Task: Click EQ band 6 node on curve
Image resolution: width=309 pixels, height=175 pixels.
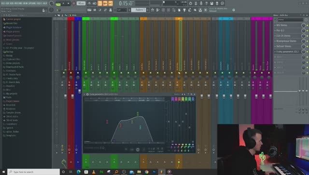Action: pos(140,127)
